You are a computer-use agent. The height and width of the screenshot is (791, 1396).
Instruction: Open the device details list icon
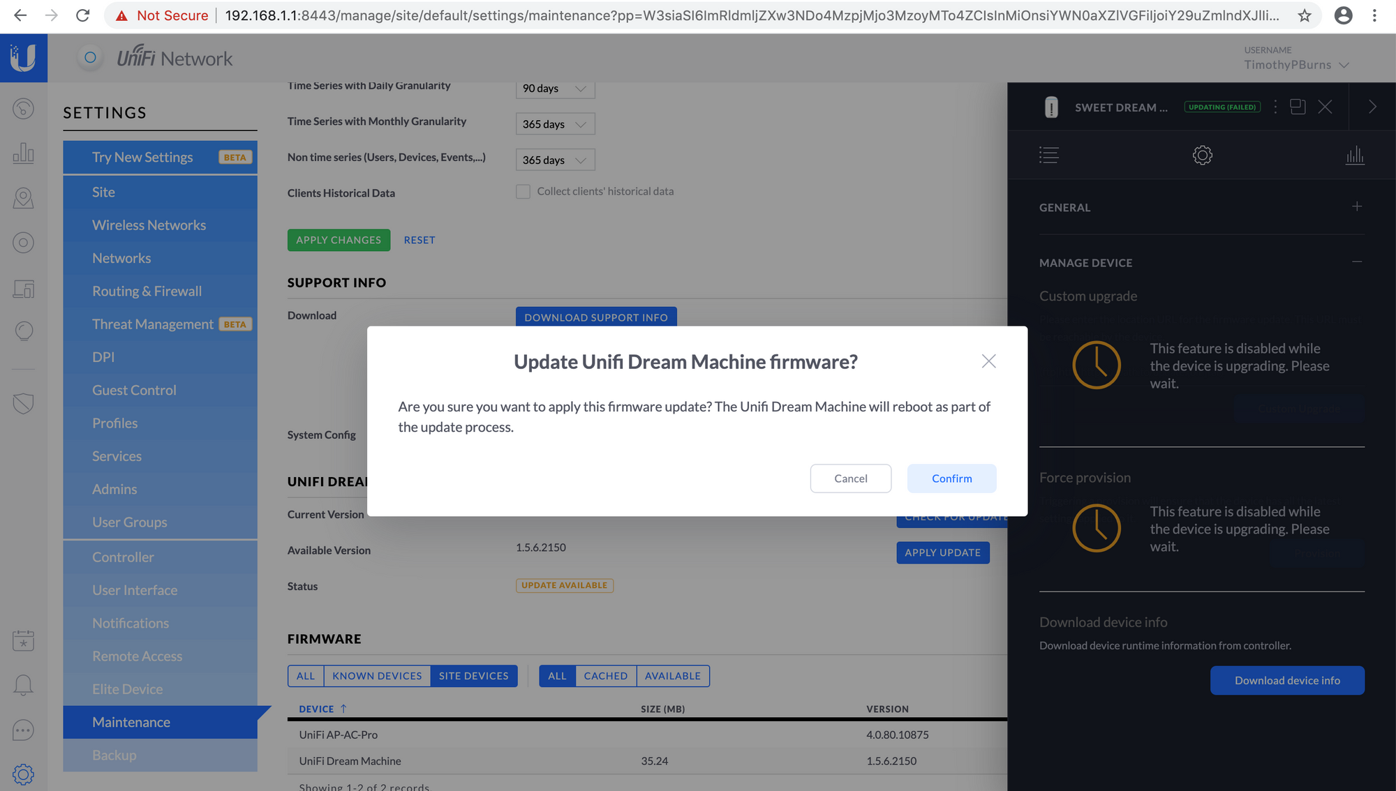pyautogui.click(x=1048, y=155)
